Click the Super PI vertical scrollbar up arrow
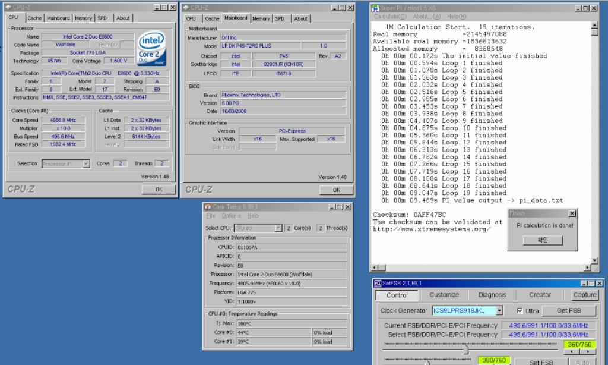Screen dimensions: 608x365 [595, 26]
